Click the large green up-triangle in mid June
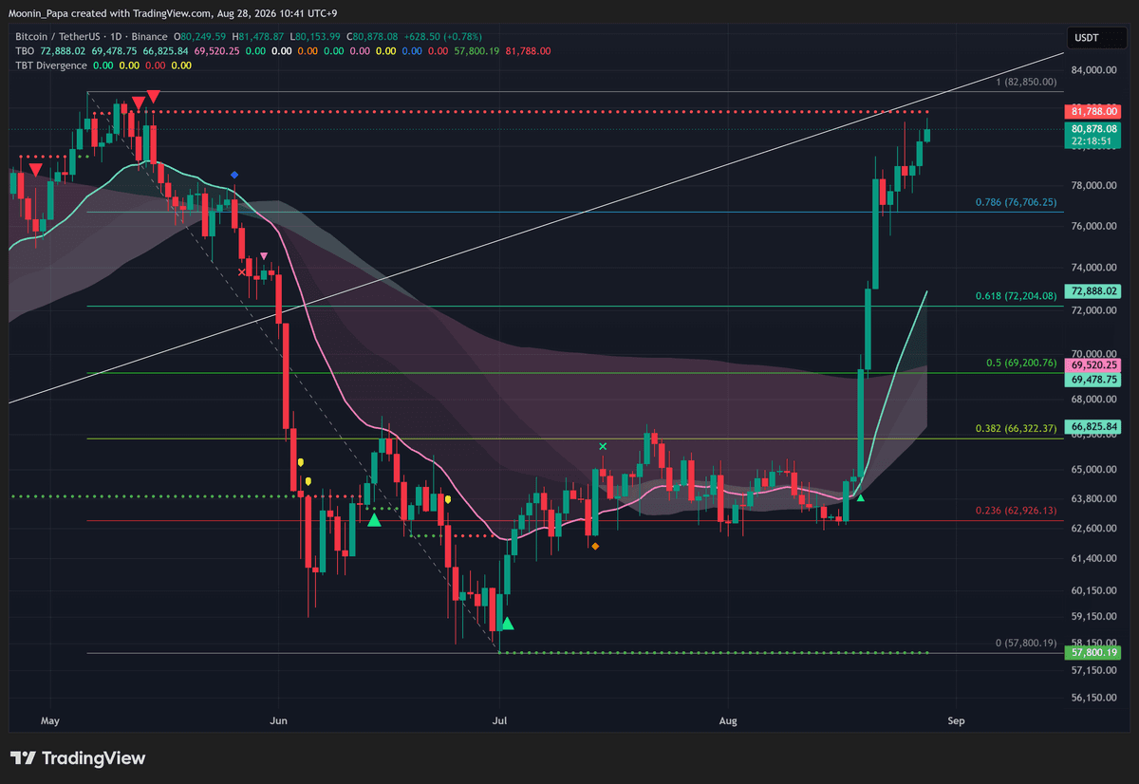Viewport: 1139px width, 784px height. tap(374, 520)
